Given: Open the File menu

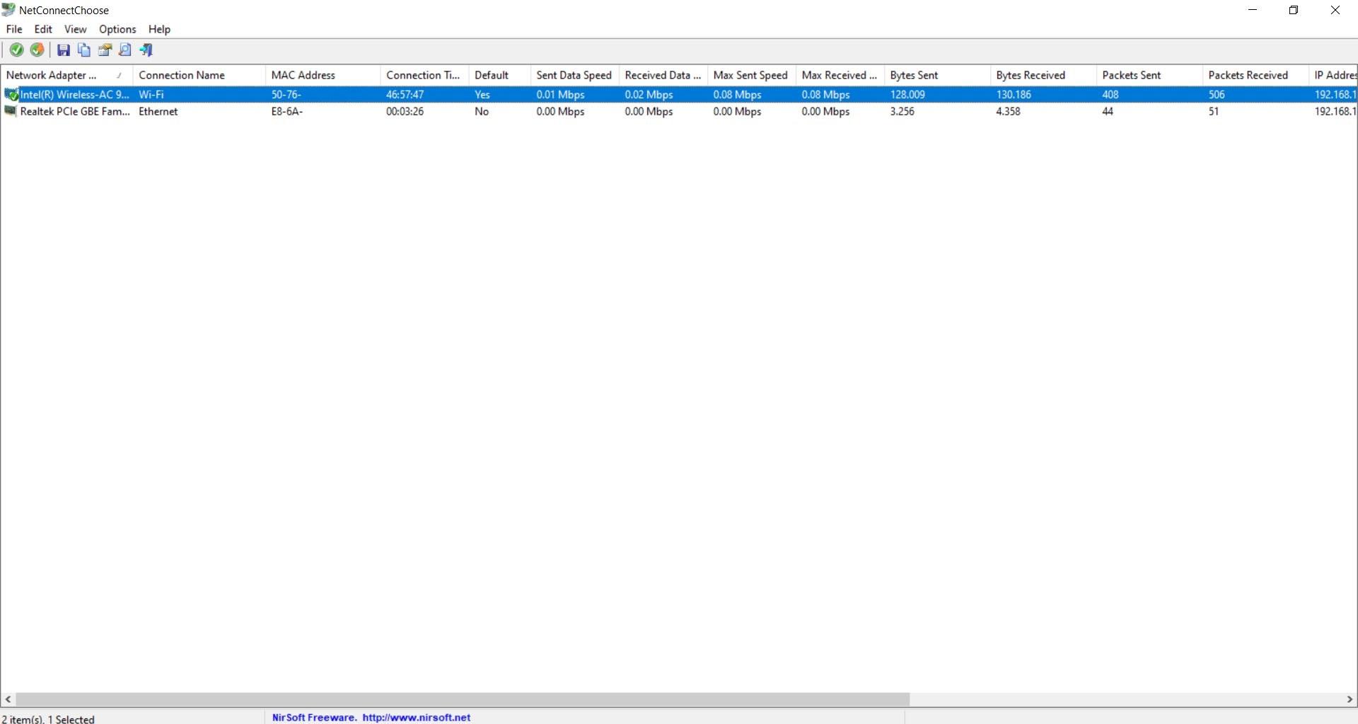Looking at the screenshot, I should pos(14,29).
